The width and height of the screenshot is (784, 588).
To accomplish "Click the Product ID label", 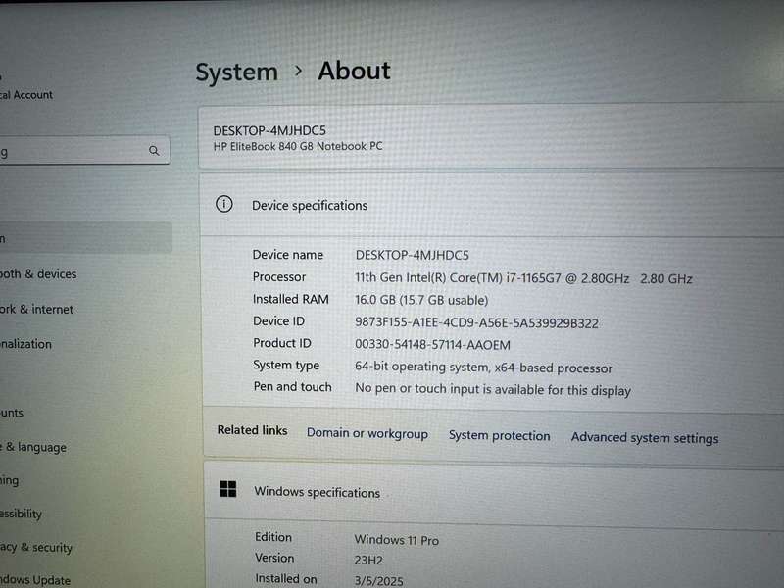I will coord(282,343).
